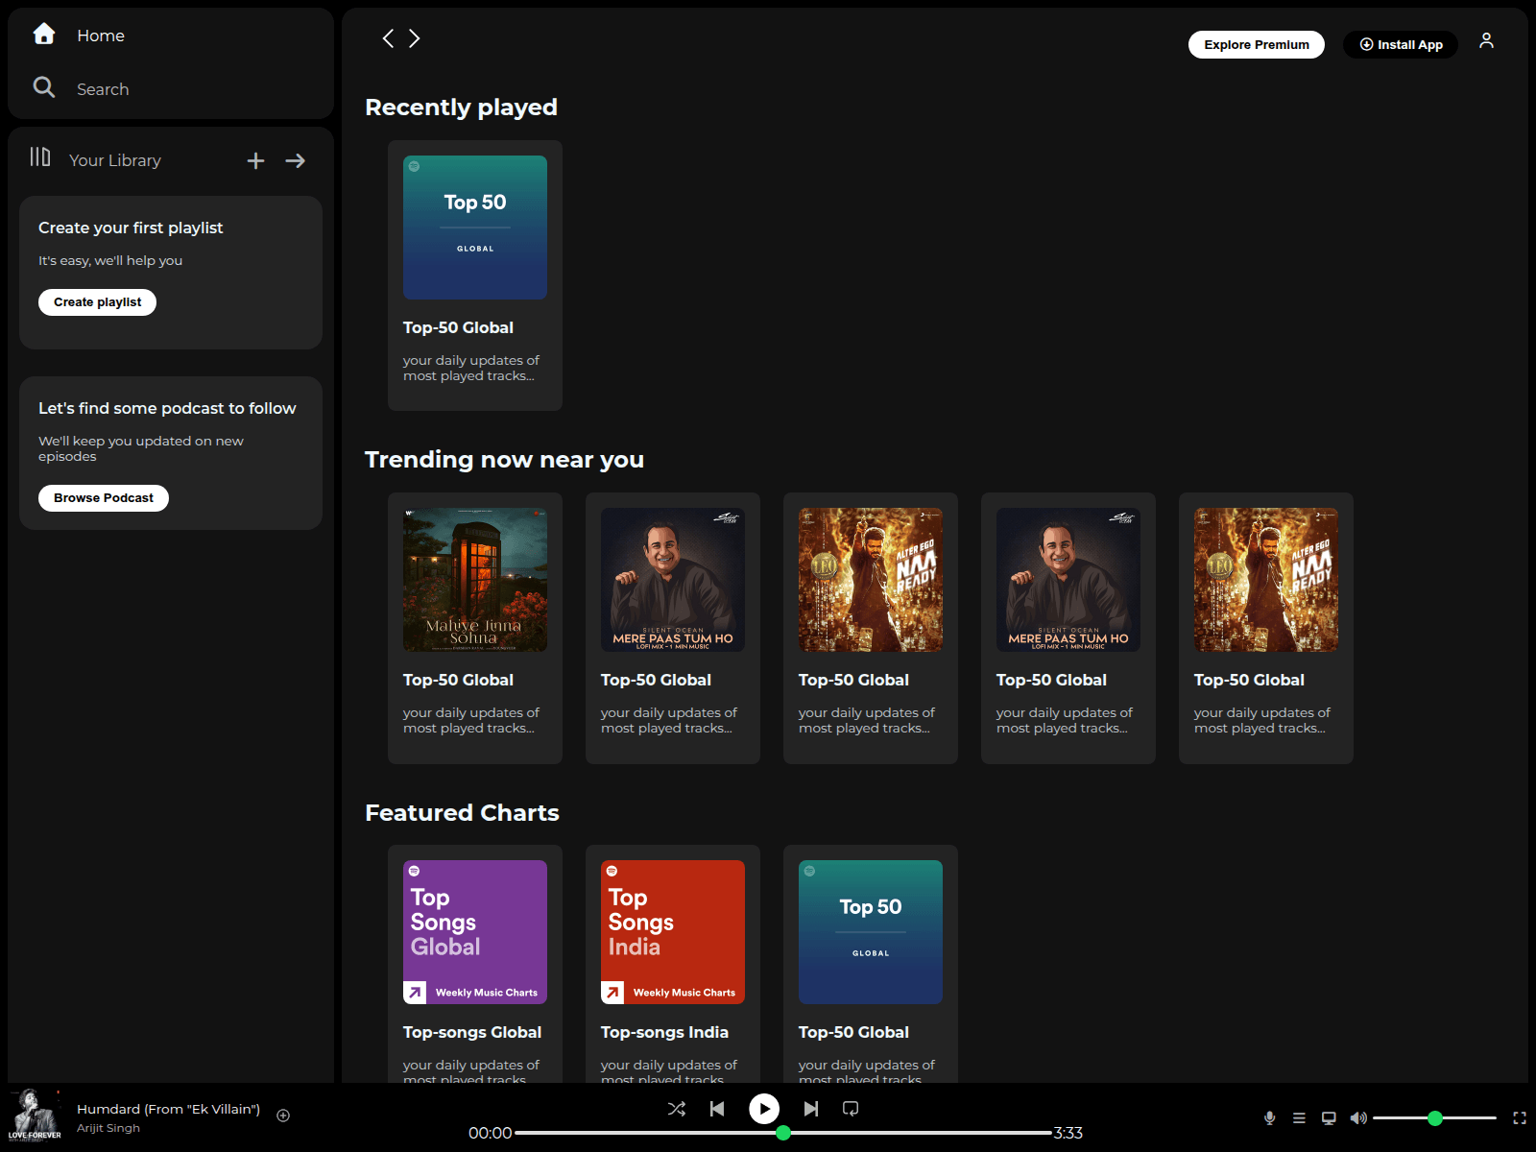The height and width of the screenshot is (1152, 1536).
Task: Toggle shuffle playback
Action: [677, 1109]
